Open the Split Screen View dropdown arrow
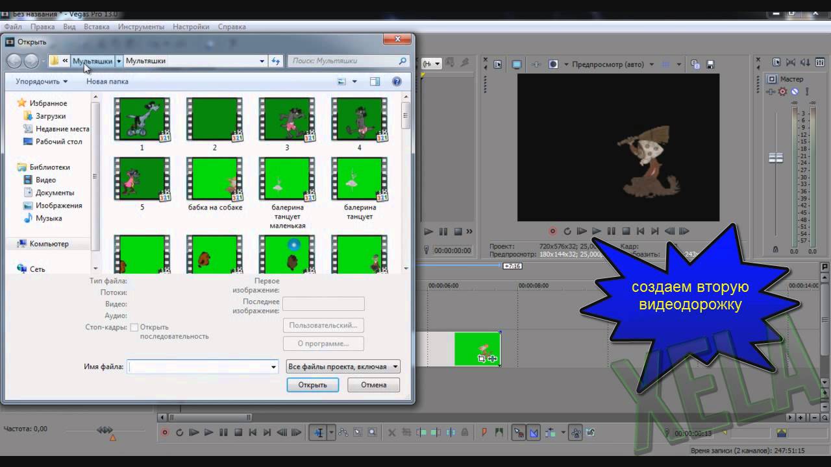The width and height of the screenshot is (831, 467). (566, 64)
